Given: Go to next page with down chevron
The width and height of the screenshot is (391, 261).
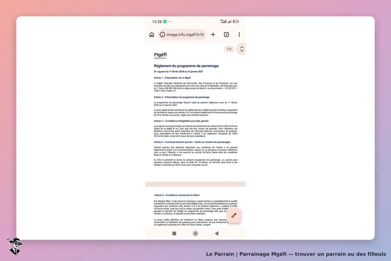Looking at the screenshot, I should [x=242, y=51].
